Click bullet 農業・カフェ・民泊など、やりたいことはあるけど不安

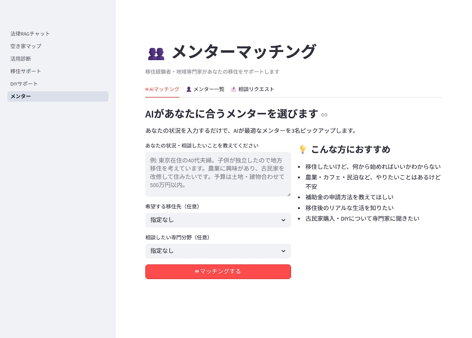point(373,182)
